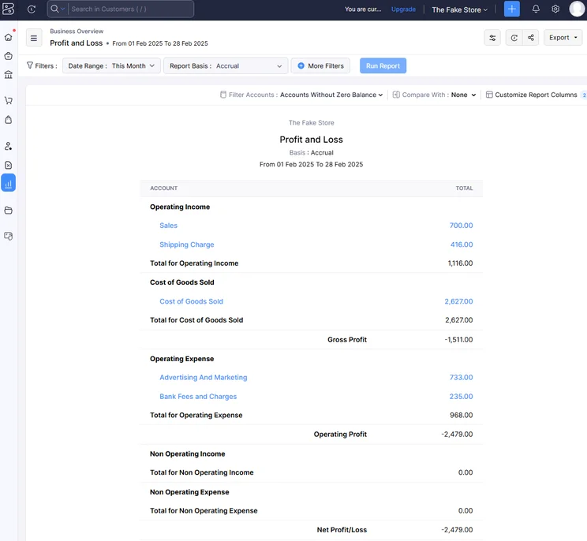This screenshot has width=587, height=541.
Task: Click the TOTAL column header
Action: coord(464,188)
